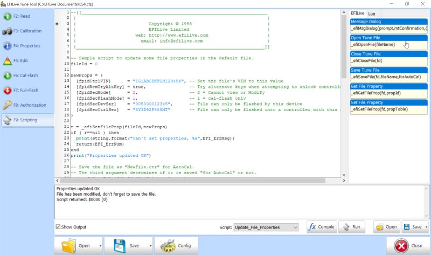
Task: Click the output pane scroll-down arrow
Action: click(x=426, y=216)
